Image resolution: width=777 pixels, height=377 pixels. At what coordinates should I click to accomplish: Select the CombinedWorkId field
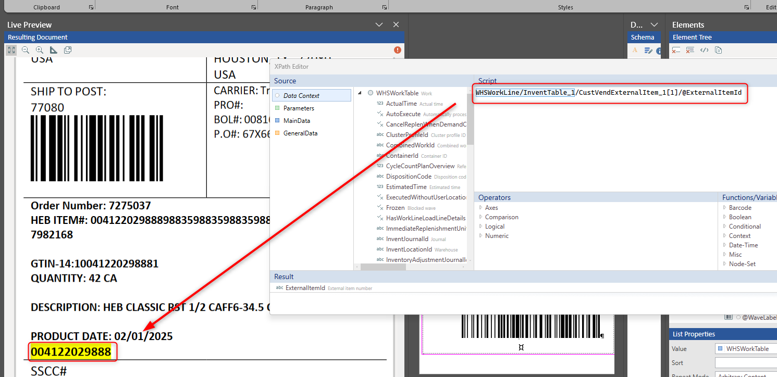tap(410, 145)
